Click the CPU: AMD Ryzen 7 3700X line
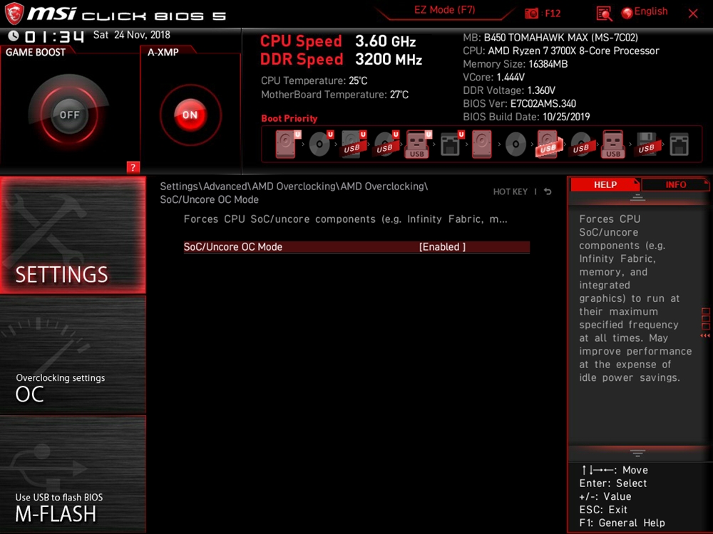Viewport: 713px width, 534px height. tap(560, 51)
